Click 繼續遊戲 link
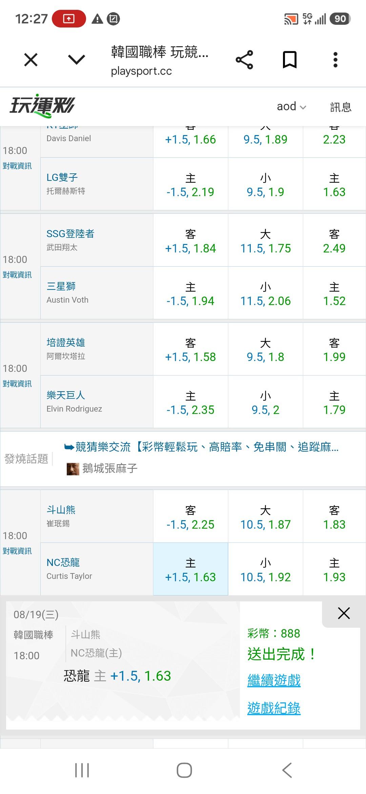The width and height of the screenshot is (366, 794). (x=274, y=680)
